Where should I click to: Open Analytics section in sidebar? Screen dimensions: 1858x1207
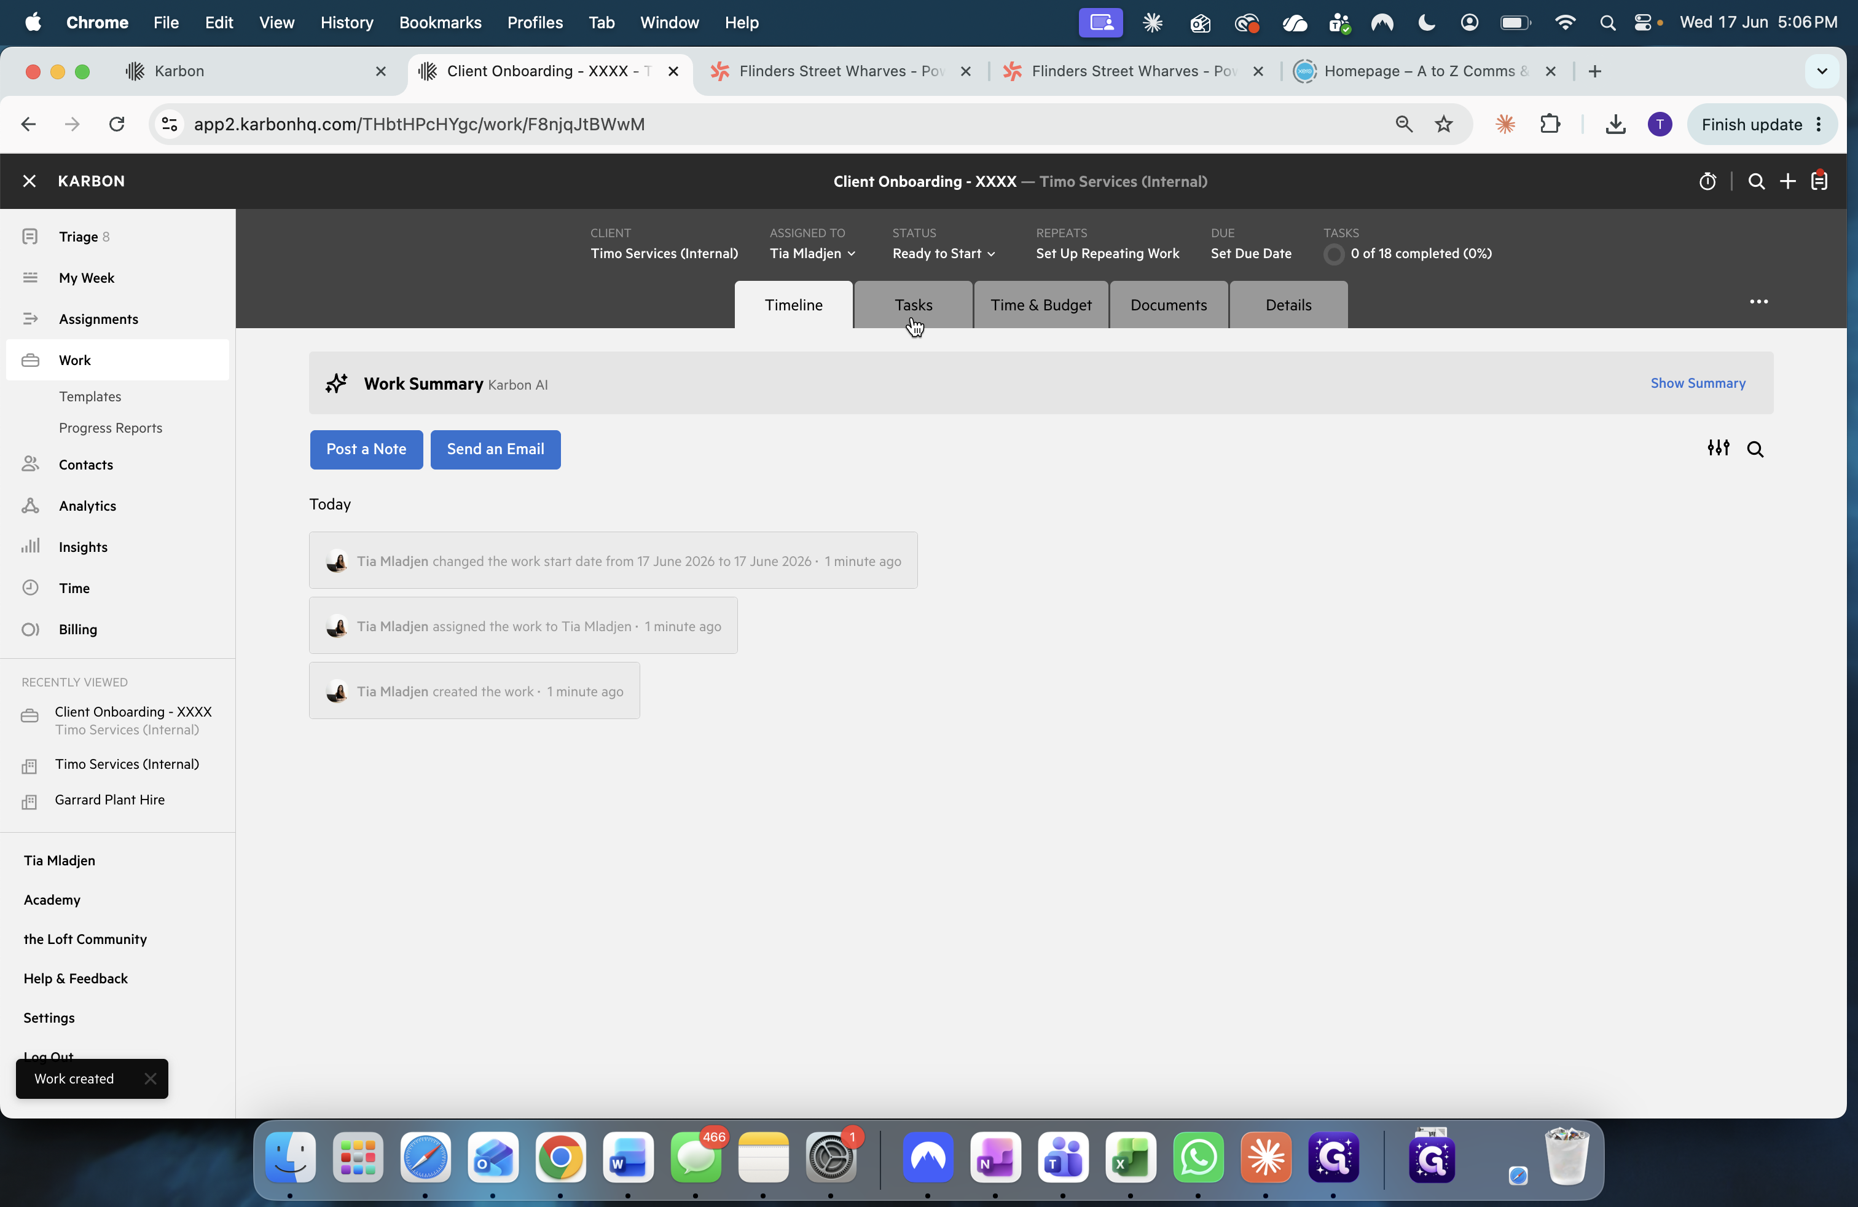(117, 506)
